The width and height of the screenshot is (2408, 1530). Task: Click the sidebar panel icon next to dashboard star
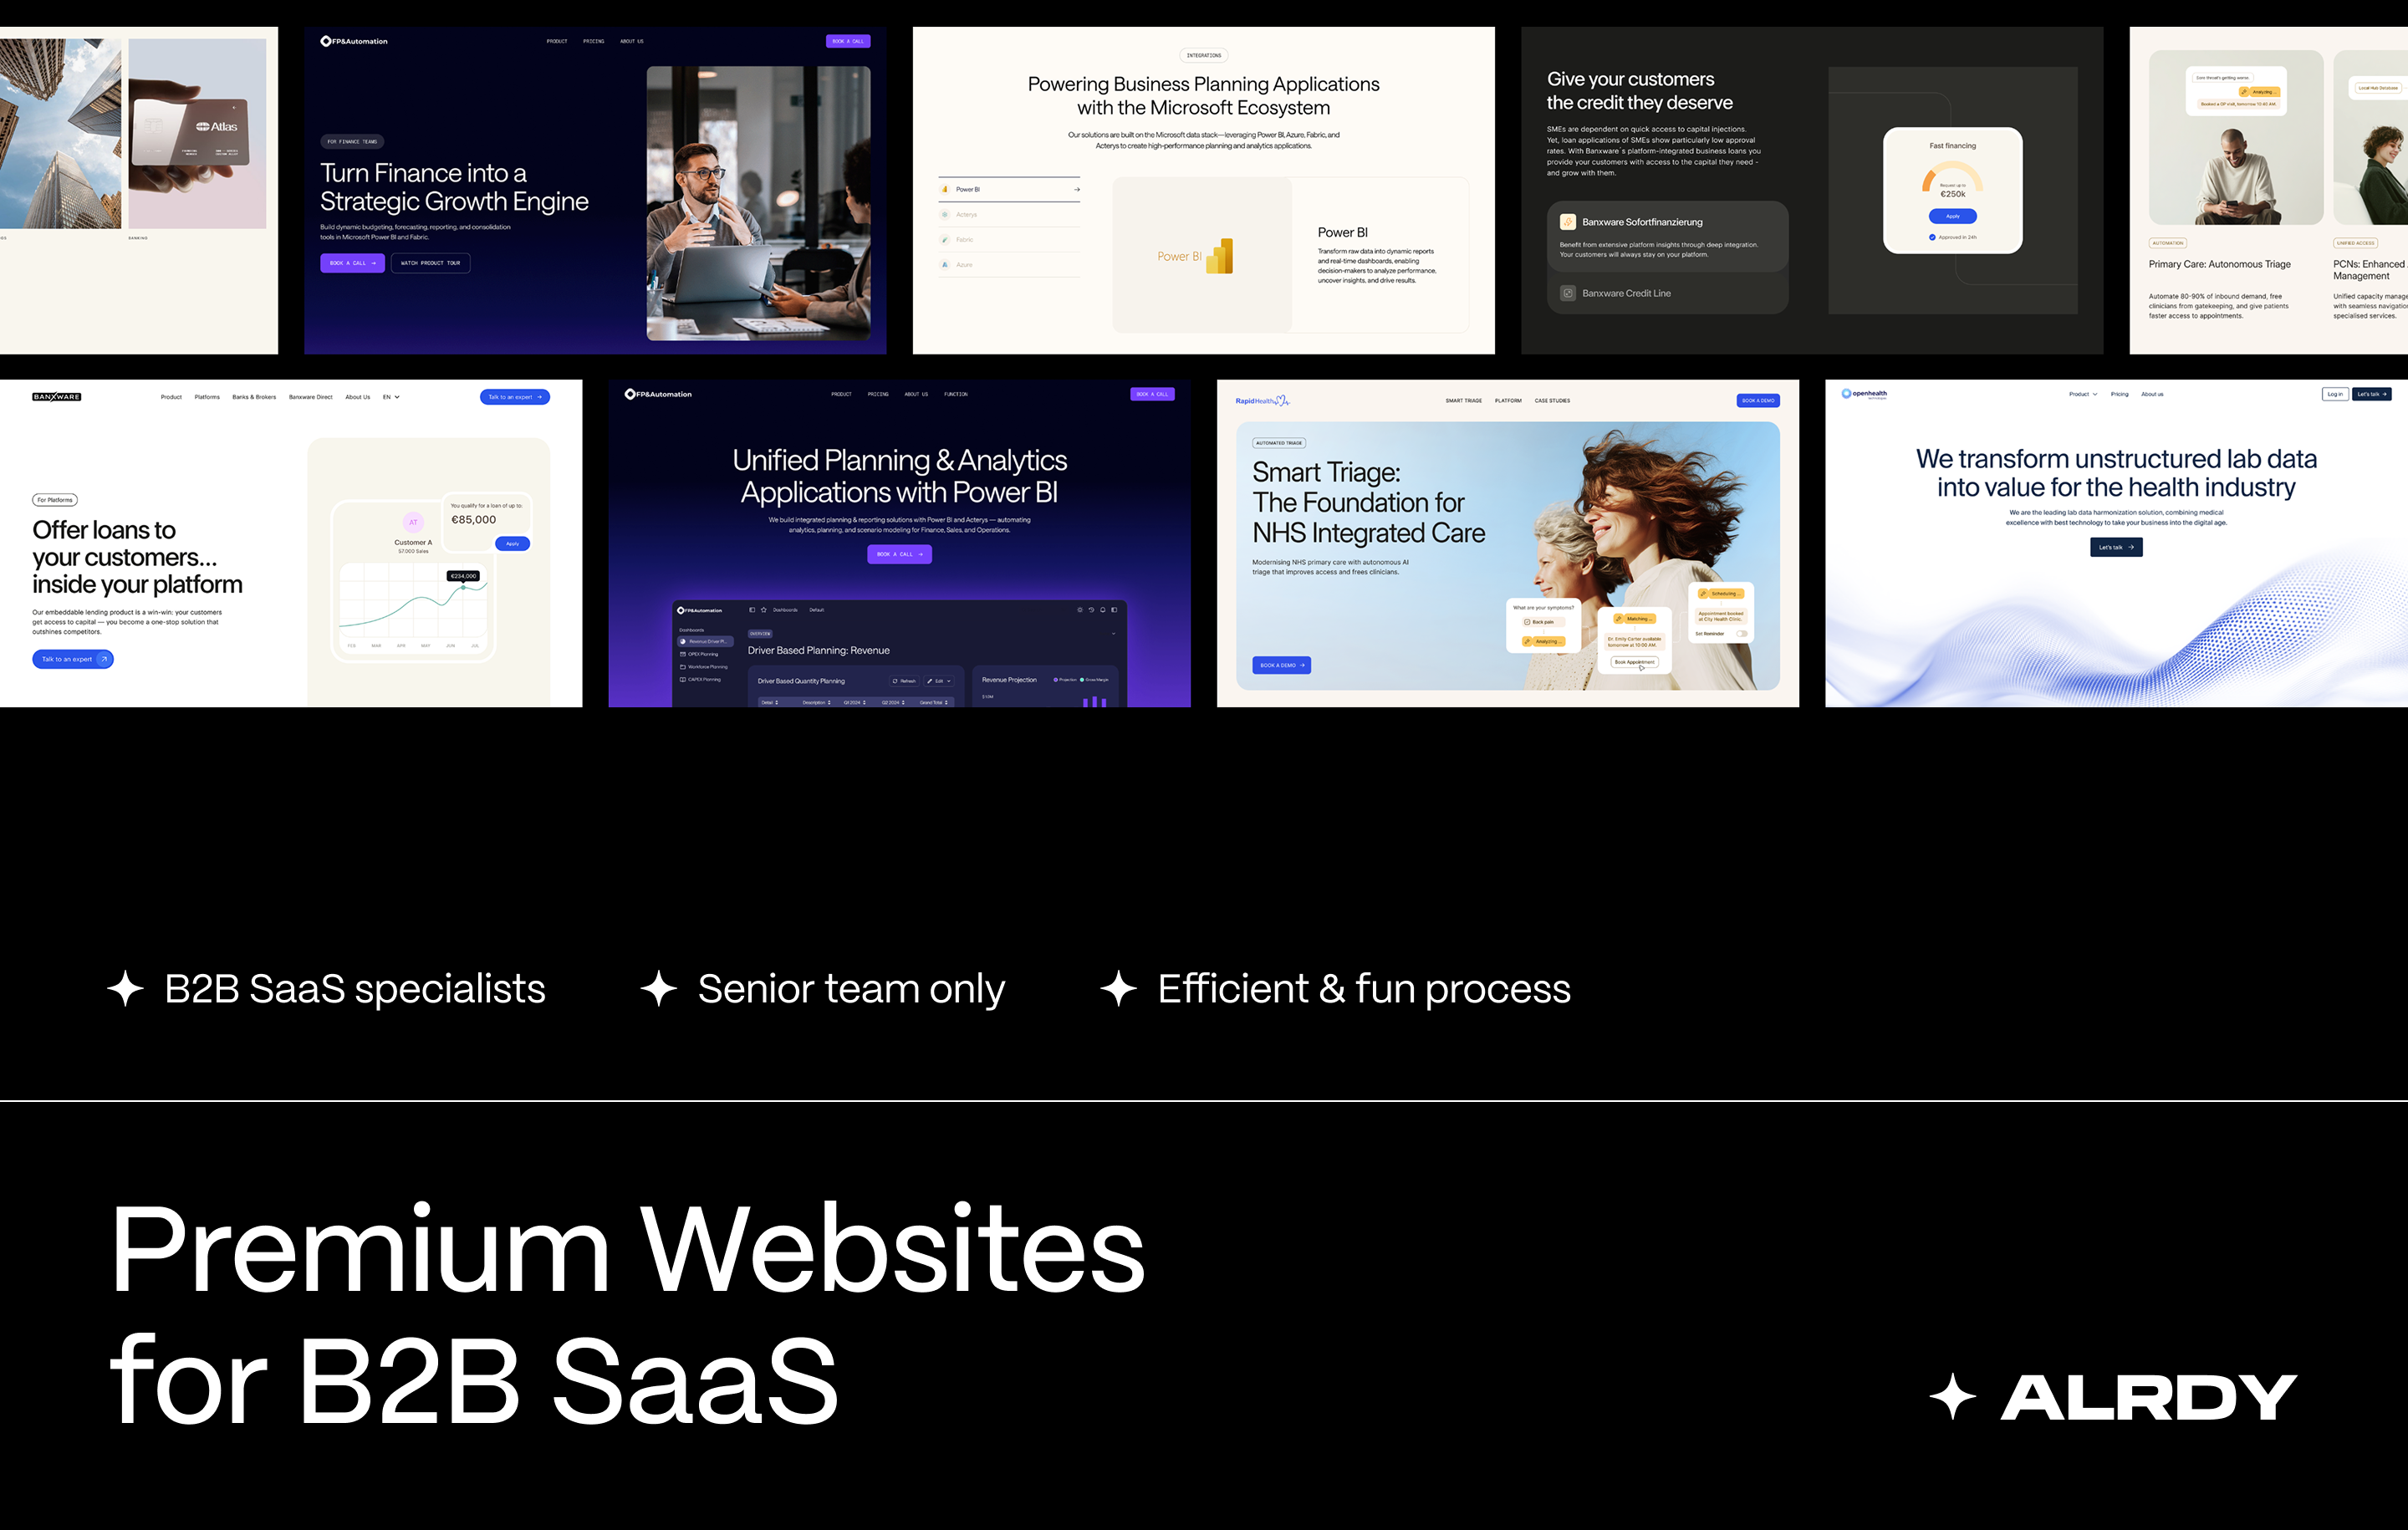pos(752,609)
